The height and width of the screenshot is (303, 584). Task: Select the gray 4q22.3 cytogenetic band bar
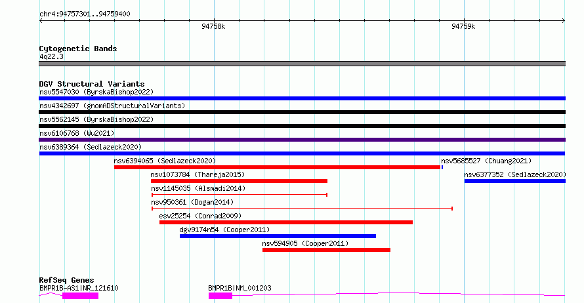click(302, 64)
